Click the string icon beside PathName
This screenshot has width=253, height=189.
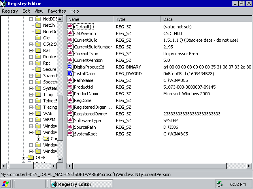(x=70, y=80)
